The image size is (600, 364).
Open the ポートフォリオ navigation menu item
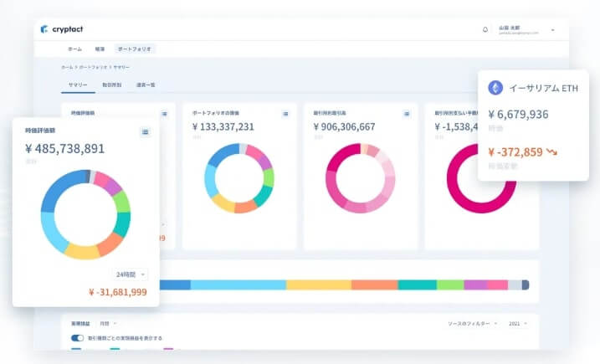[x=134, y=49]
